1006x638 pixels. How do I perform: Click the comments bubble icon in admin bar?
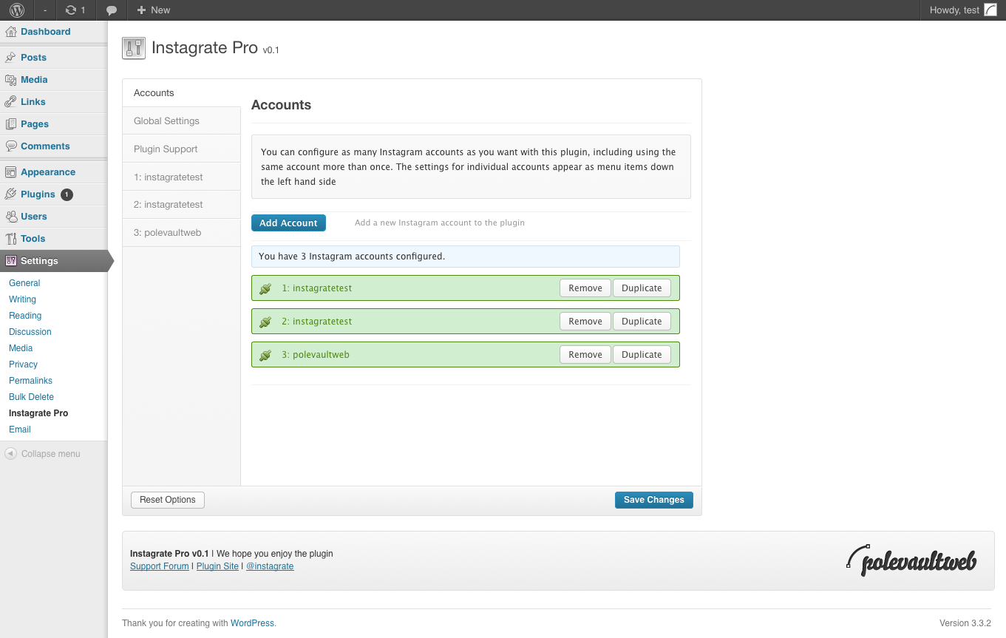(x=112, y=10)
